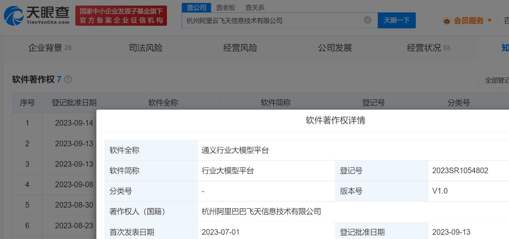The image size is (509, 239).
Task: Click the Tianyancha logo
Action: pyautogui.click(x=36, y=16)
